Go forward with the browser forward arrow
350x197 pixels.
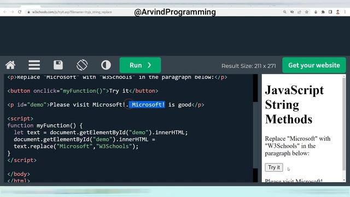pyautogui.click(x=12, y=12)
